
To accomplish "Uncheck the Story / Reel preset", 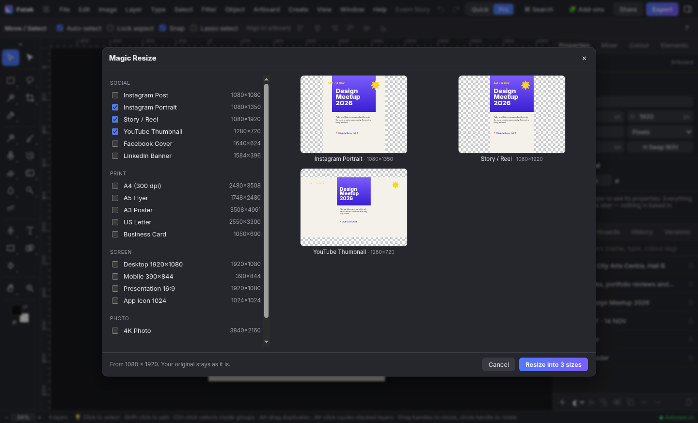I will click(115, 119).
